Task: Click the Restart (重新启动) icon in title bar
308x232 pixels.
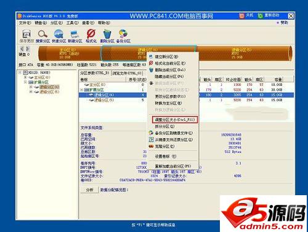Action: pos(260,16)
